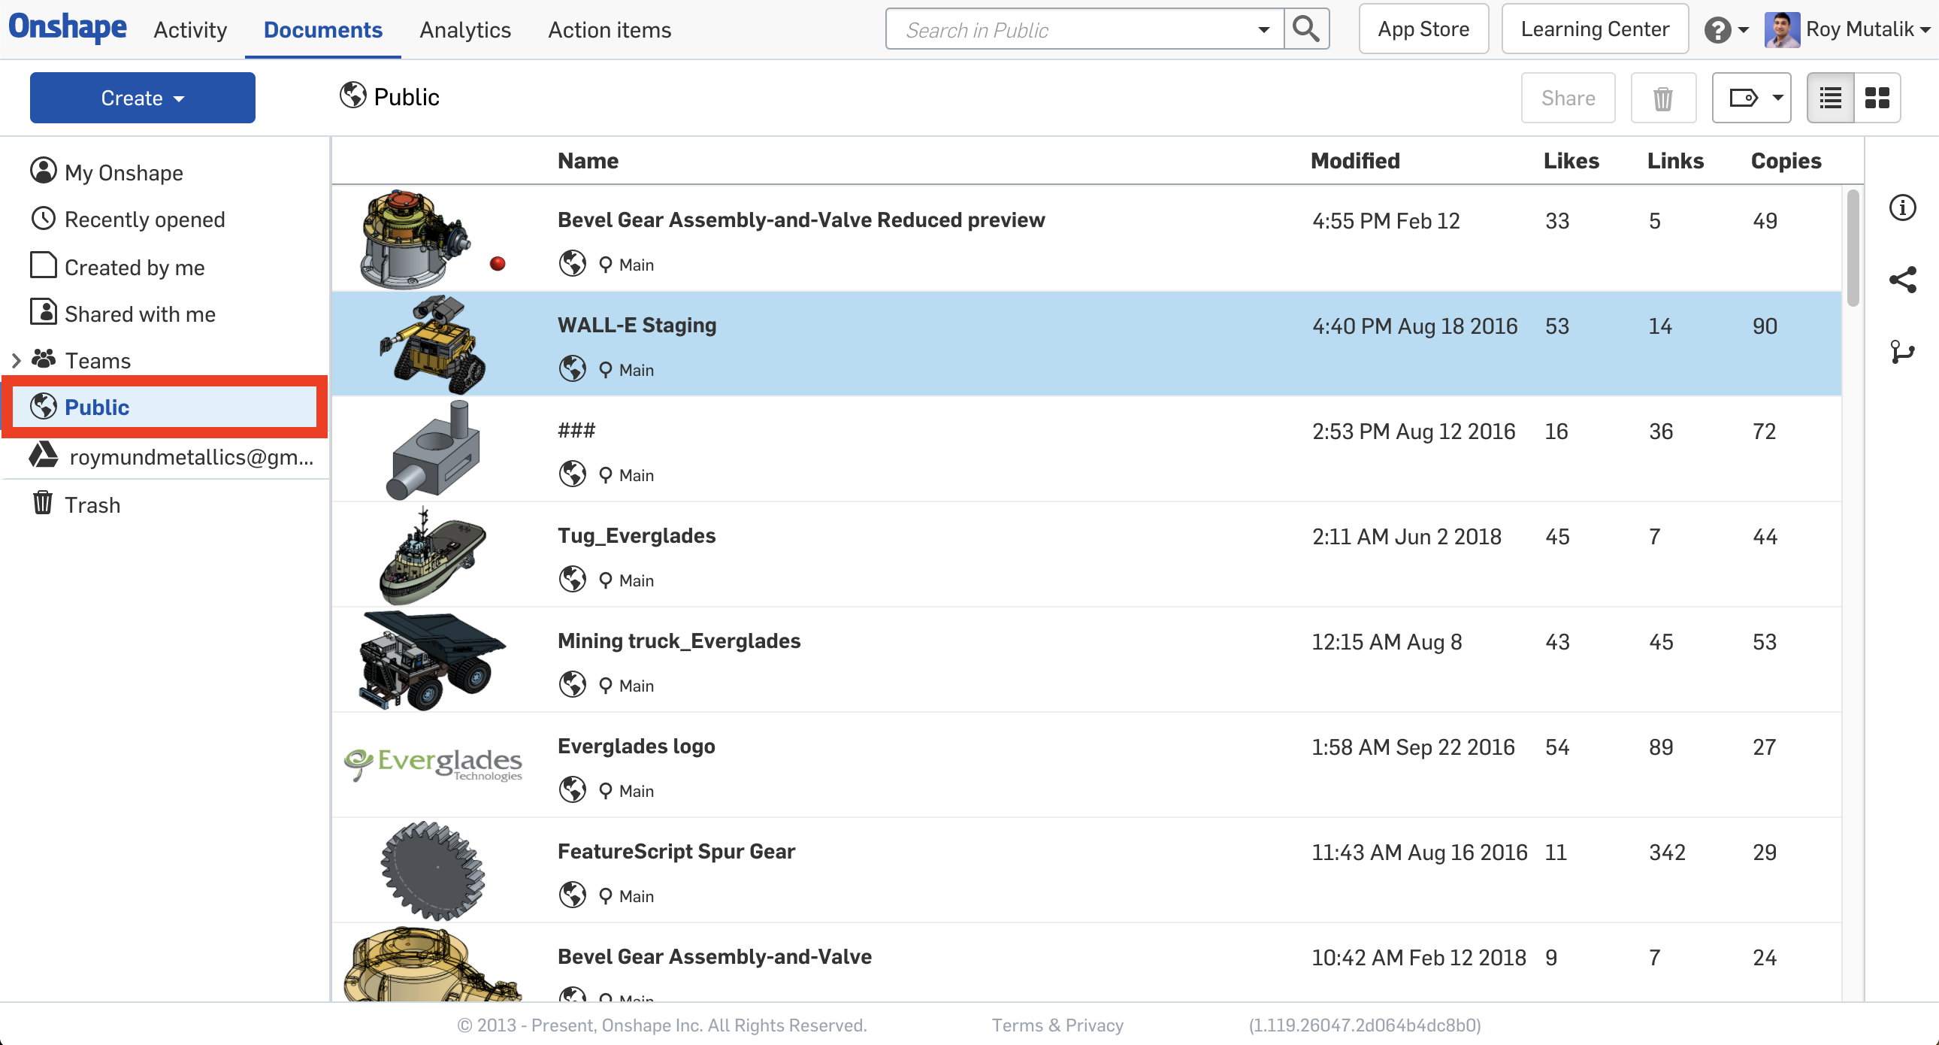Open the Terms & Privacy link

coord(1057,1025)
